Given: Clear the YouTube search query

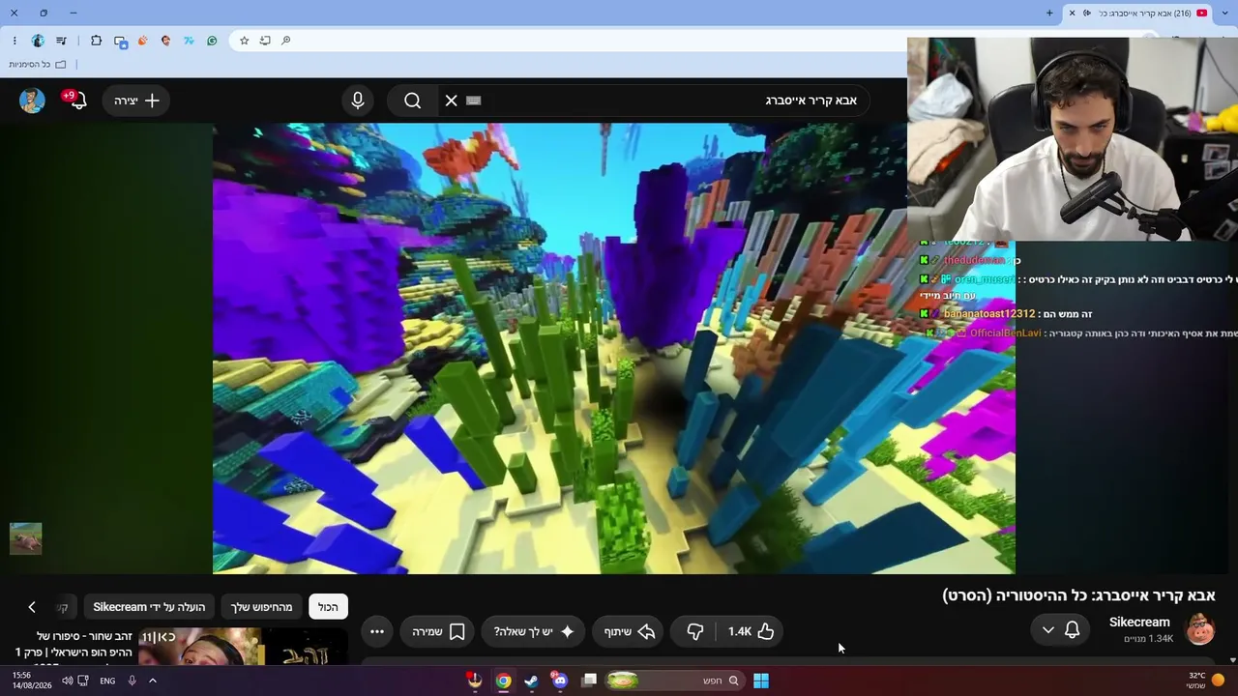Looking at the screenshot, I should (451, 101).
